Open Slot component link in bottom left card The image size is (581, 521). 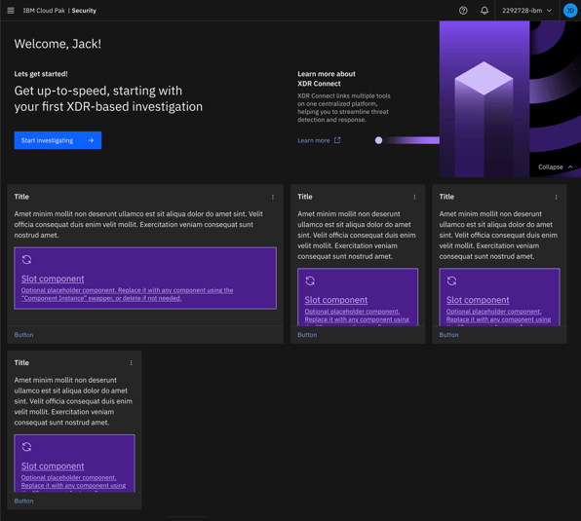point(53,465)
